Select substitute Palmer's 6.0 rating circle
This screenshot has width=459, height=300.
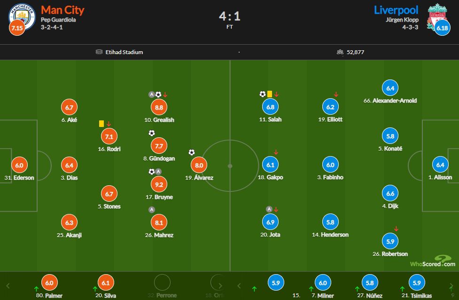[x=49, y=283]
